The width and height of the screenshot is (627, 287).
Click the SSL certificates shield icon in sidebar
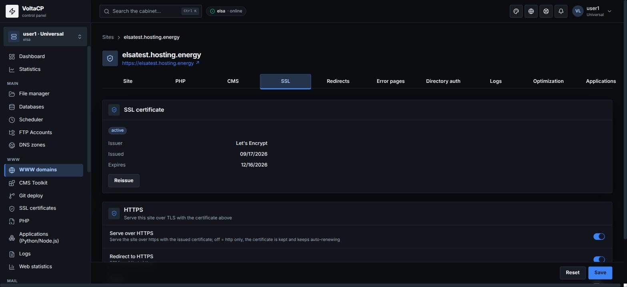point(12,208)
